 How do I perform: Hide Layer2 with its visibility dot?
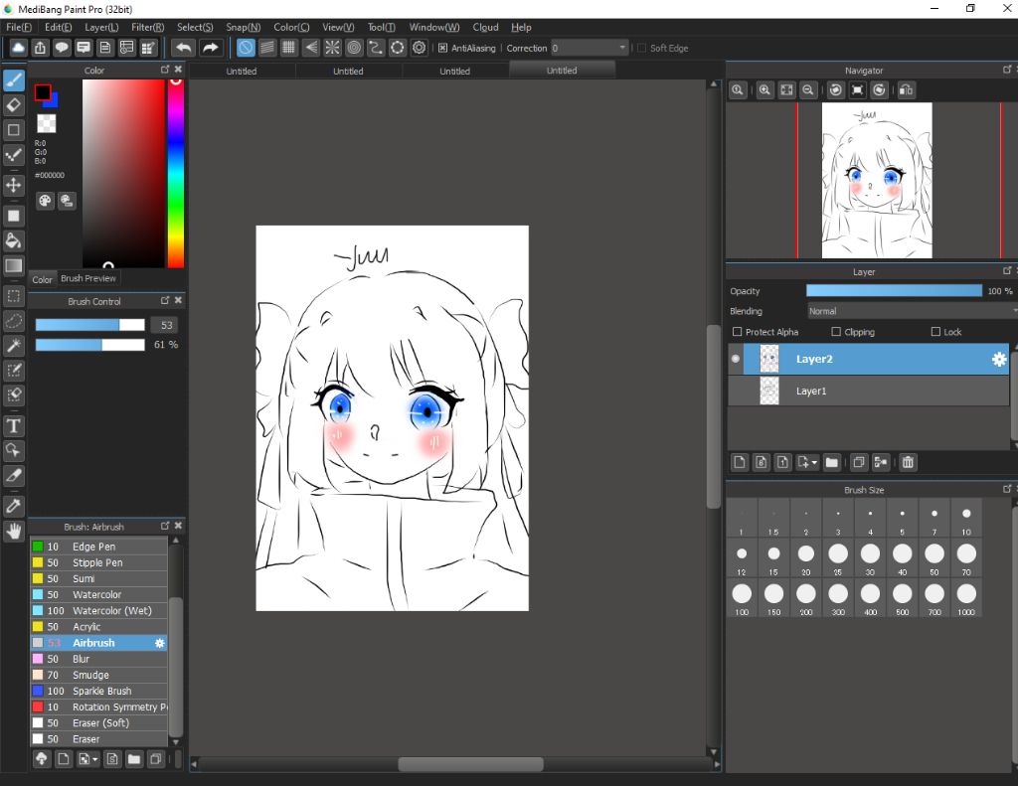[735, 359]
